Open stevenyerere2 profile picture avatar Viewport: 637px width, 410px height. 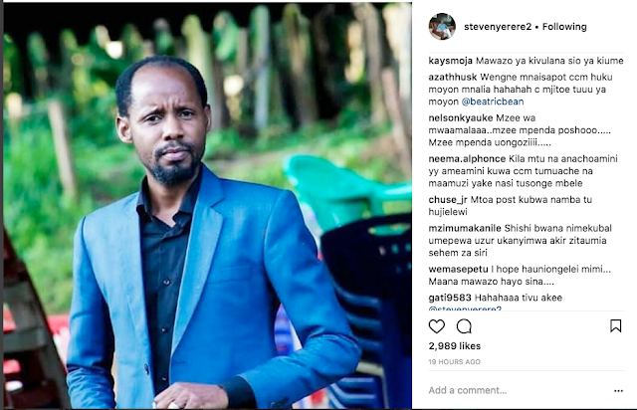[x=442, y=27]
